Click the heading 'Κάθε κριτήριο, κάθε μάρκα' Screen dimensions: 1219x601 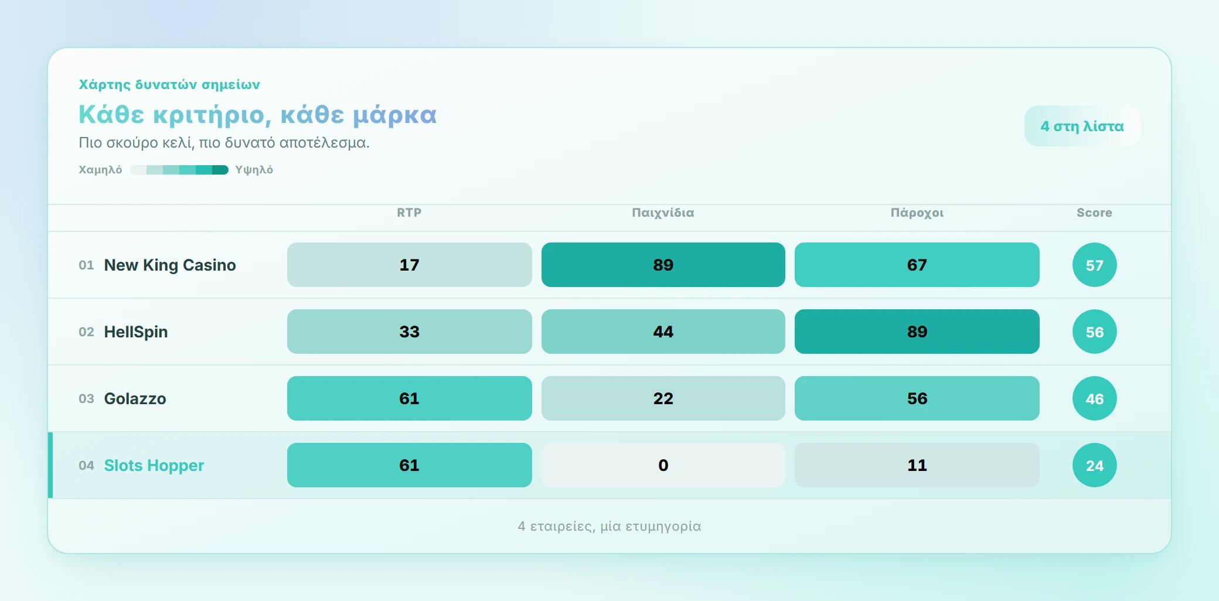pos(258,115)
